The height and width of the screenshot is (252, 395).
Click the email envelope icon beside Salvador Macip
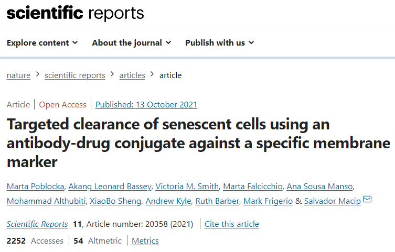pos(367,200)
